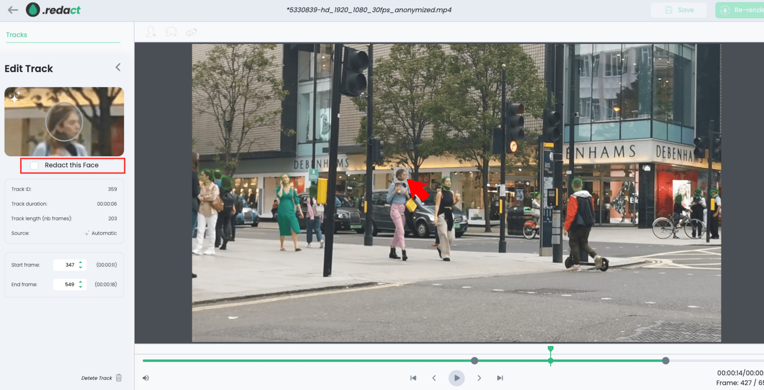This screenshot has width=764, height=390.
Task: Click the face thumbnail in Edit Track
Action: pyautogui.click(x=64, y=122)
